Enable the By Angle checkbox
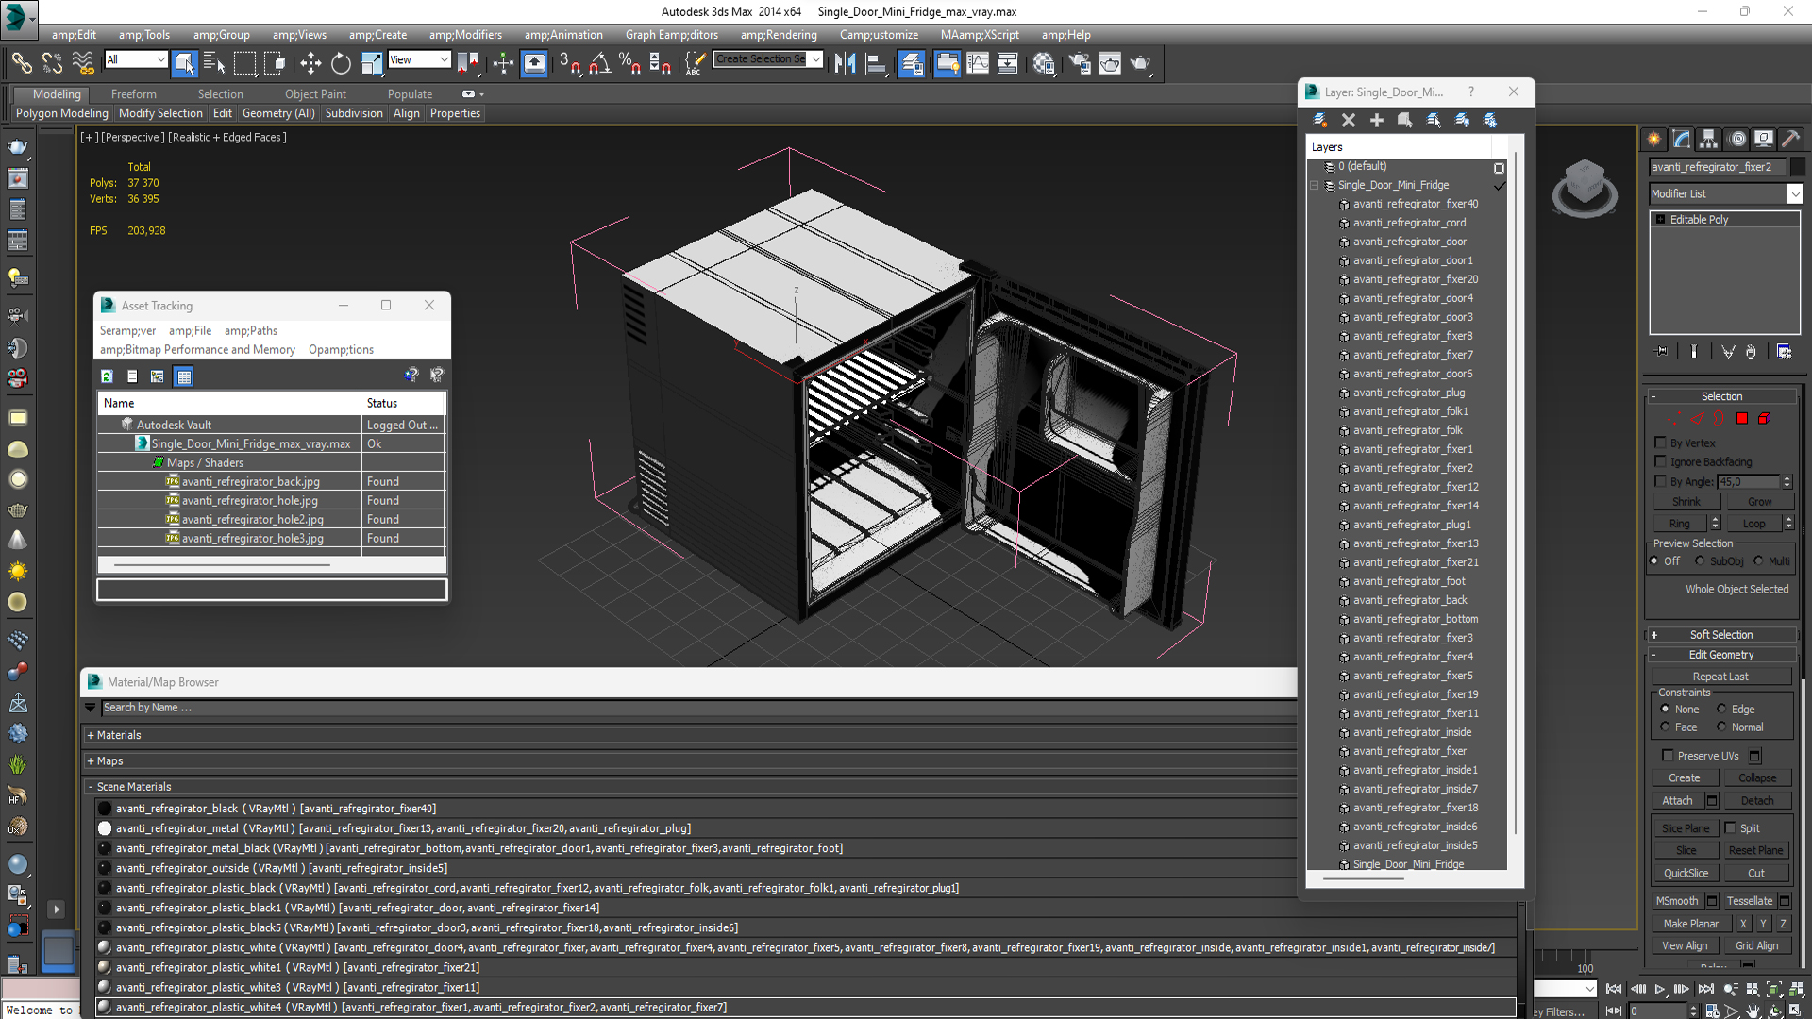 1661,481
